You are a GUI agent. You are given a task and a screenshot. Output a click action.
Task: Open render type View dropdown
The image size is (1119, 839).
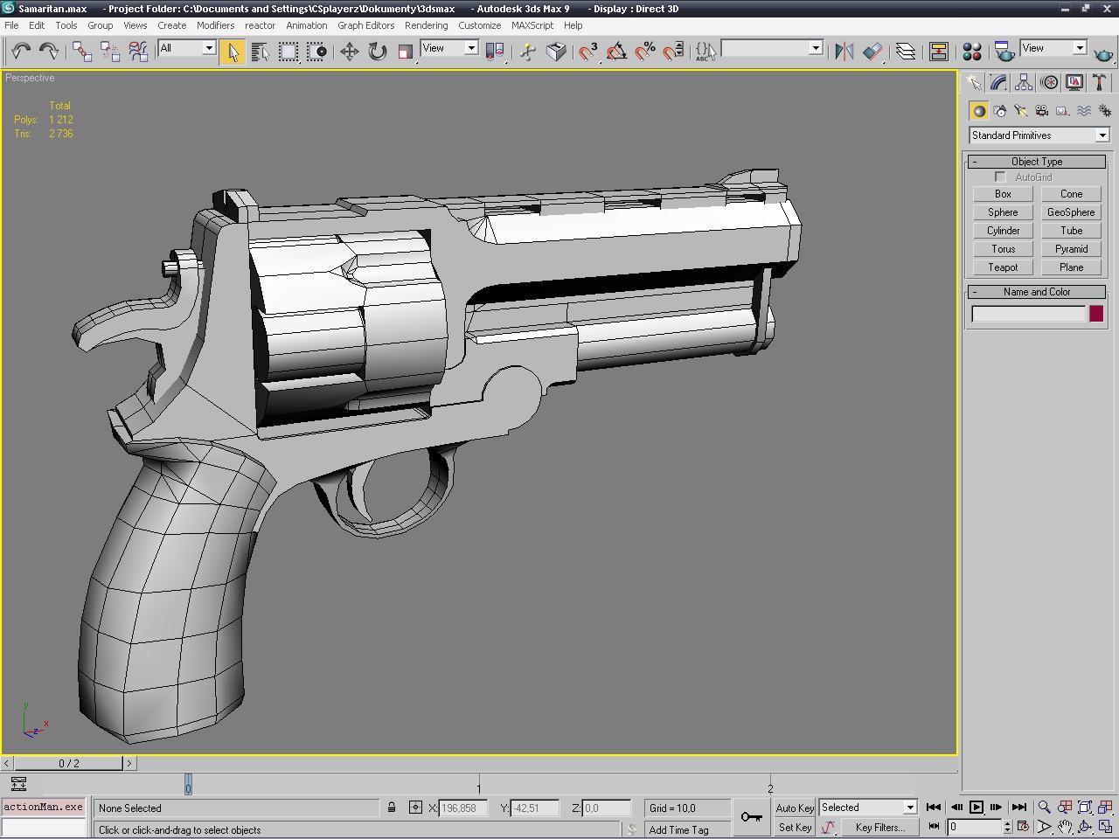coord(1053,48)
